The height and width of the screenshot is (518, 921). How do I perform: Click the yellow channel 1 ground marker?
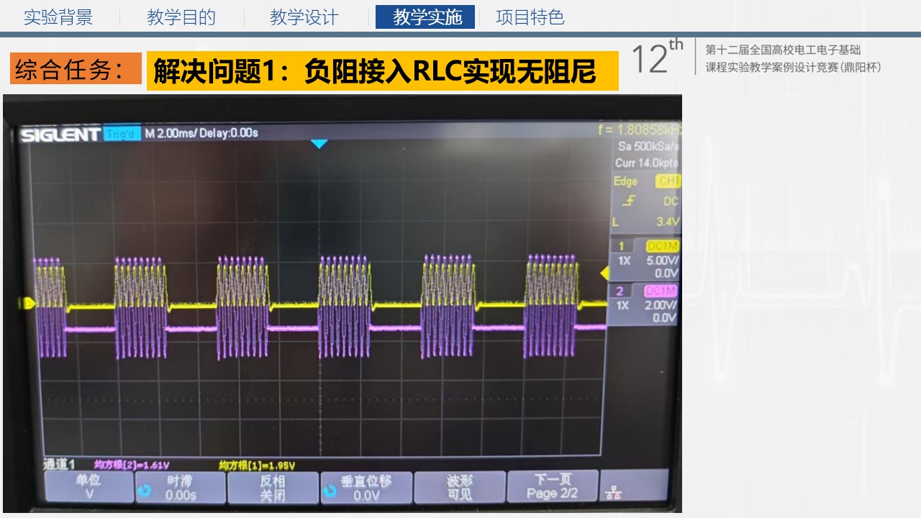[x=30, y=304]
